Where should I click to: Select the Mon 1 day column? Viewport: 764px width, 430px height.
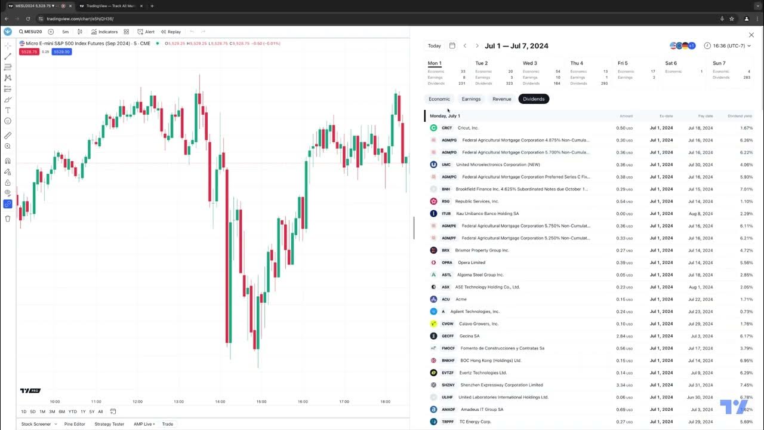pos(446,73)
